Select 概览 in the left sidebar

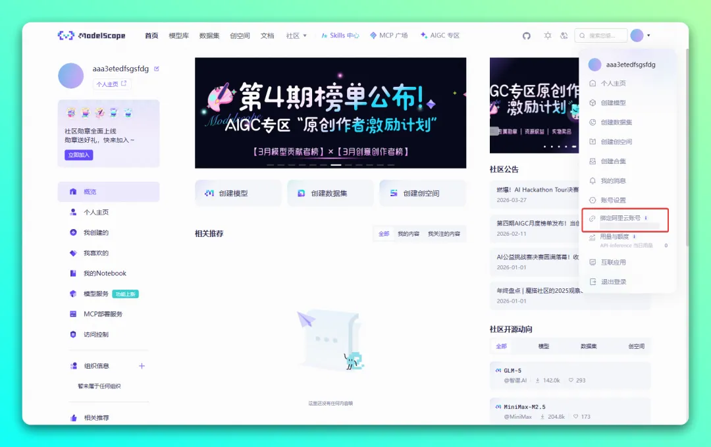point(109,192)
